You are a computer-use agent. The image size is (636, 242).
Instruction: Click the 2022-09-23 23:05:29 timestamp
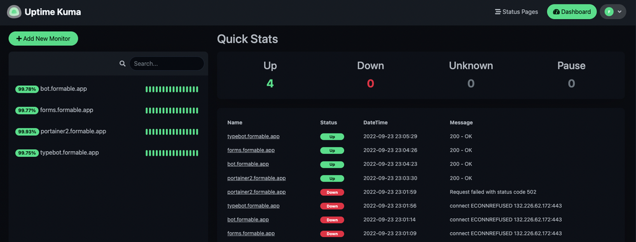pos(391,137)
